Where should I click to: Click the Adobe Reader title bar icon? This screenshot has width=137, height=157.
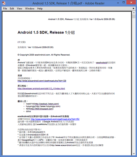4,3
